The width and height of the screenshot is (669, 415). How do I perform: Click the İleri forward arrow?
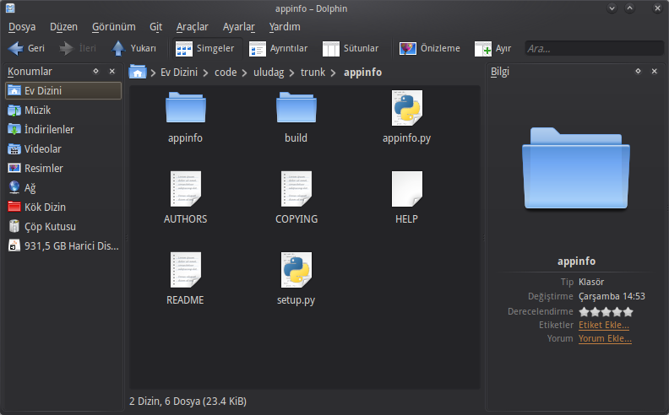point(78,49)
